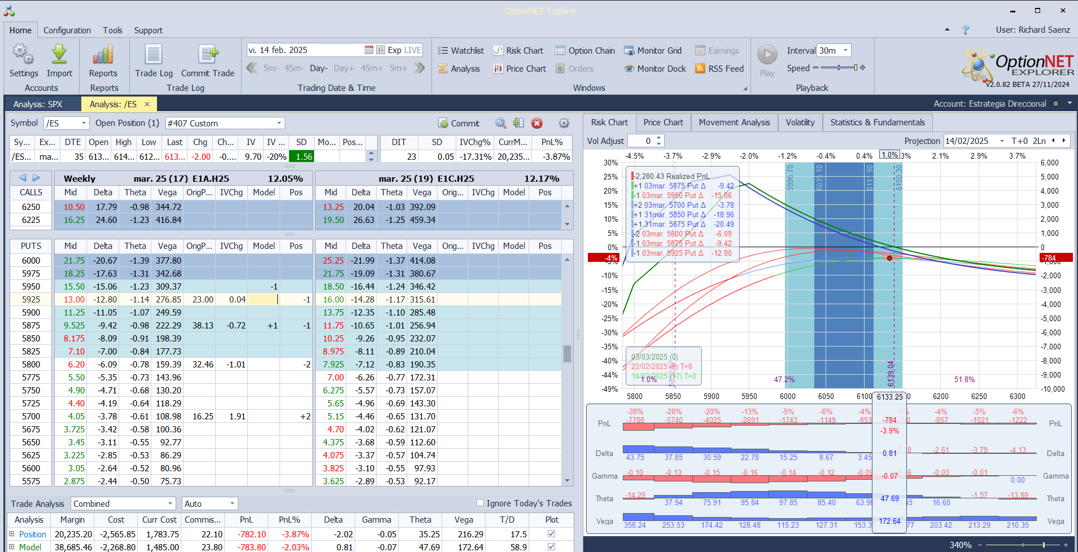Click the Vol Adjust spinner up arrow

tap(659, 138)
